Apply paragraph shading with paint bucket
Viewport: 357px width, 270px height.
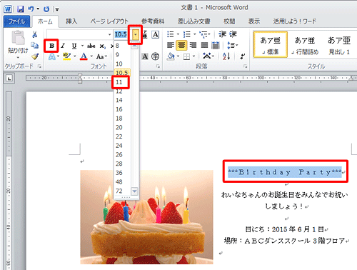[171, 56]
